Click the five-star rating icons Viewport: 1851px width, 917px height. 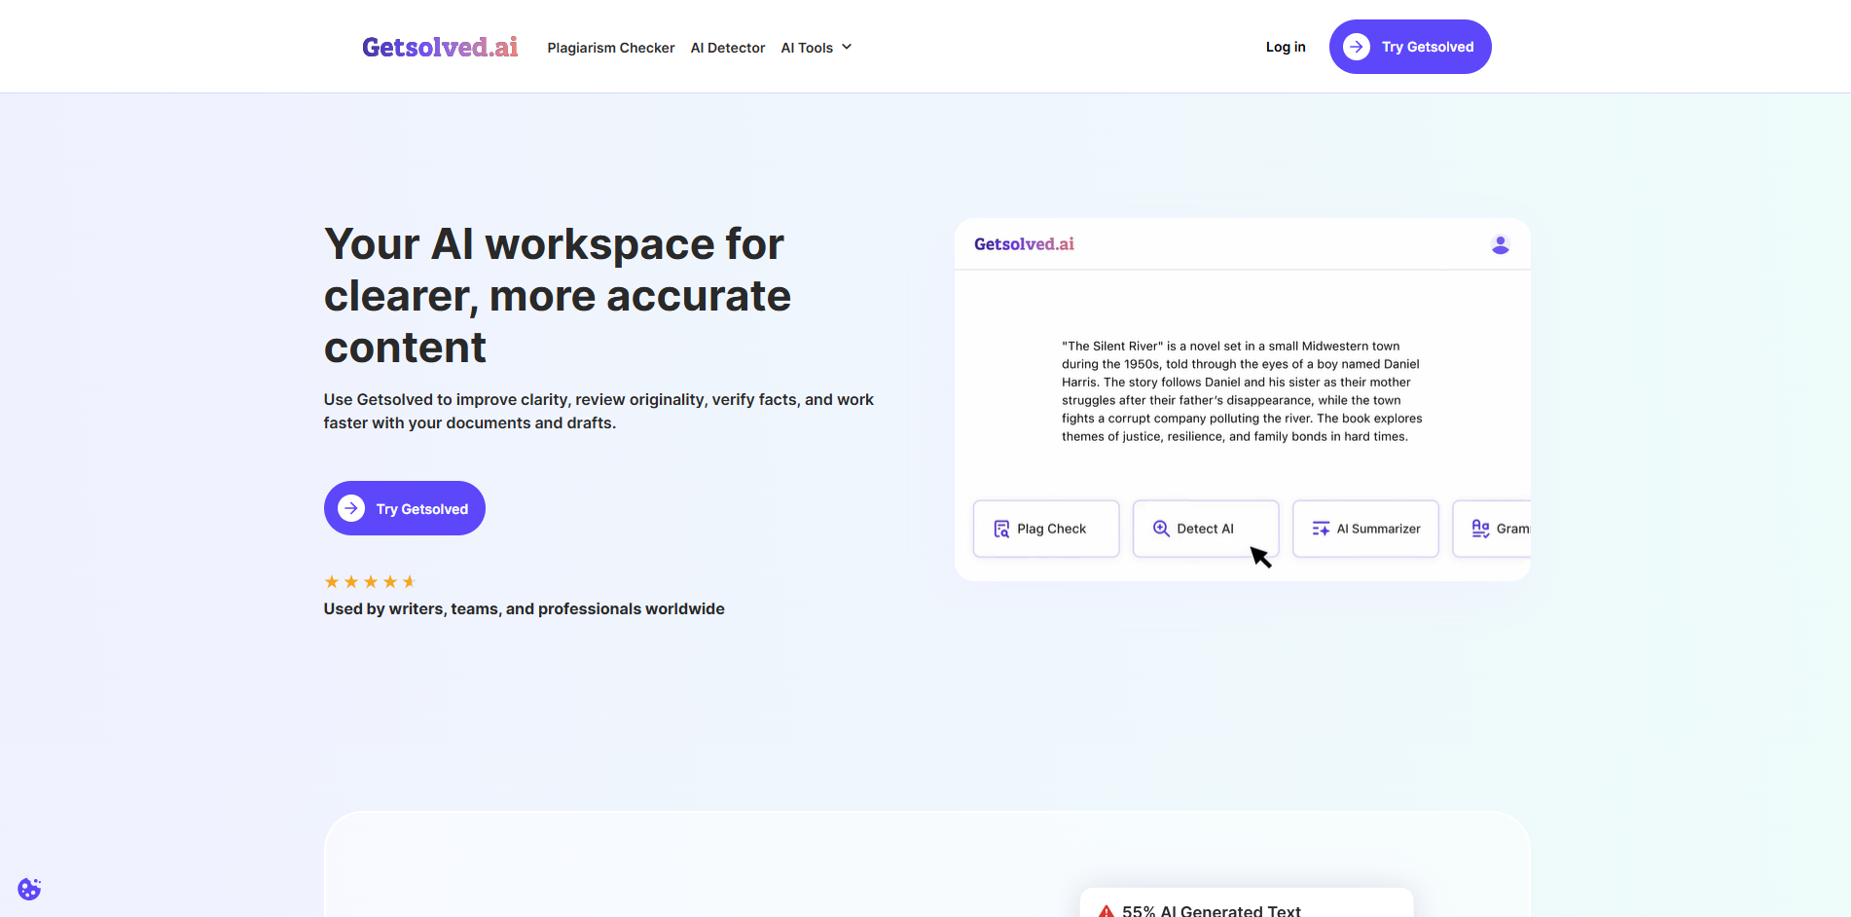pyautogui.click(x=370, y=582)
